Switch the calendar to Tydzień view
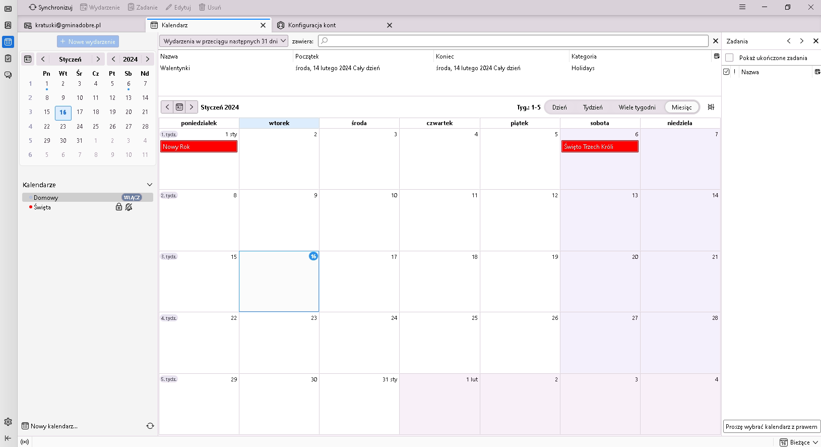The height and width of the screenshot is (447, 821). click(592, 107)
